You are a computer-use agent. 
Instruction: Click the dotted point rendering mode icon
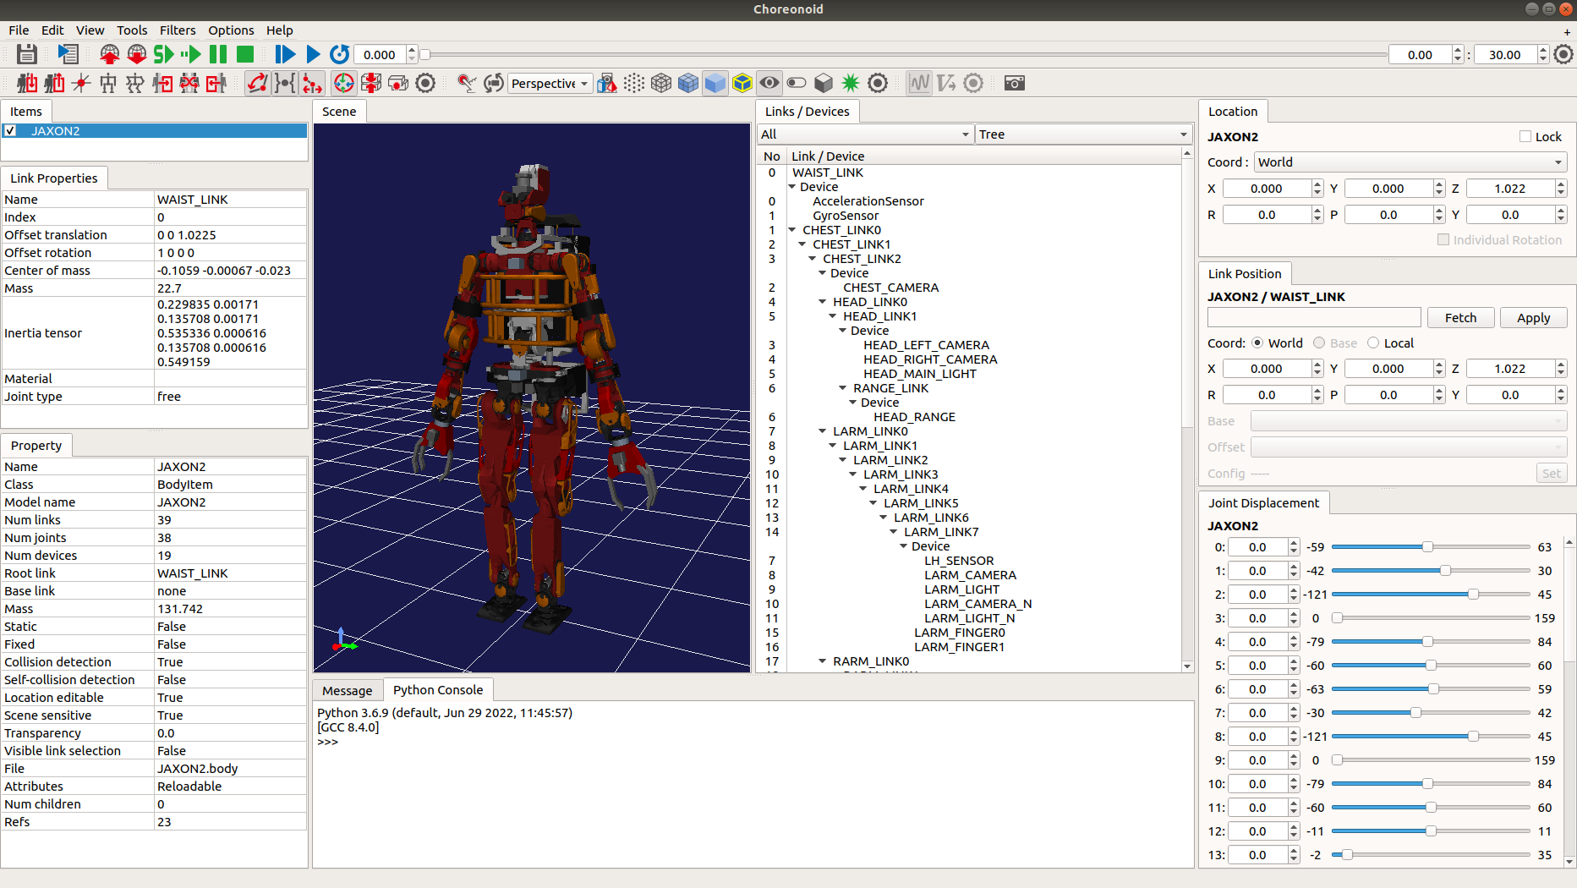pos(634,83)
